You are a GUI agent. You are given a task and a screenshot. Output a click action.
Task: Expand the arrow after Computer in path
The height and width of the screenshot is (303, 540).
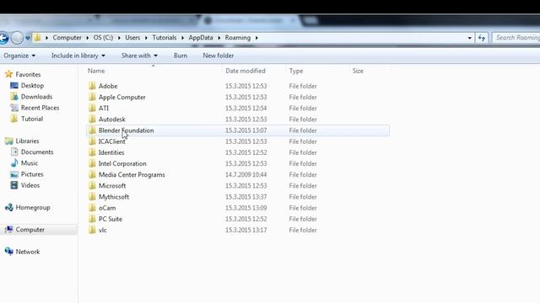[88, 38]
